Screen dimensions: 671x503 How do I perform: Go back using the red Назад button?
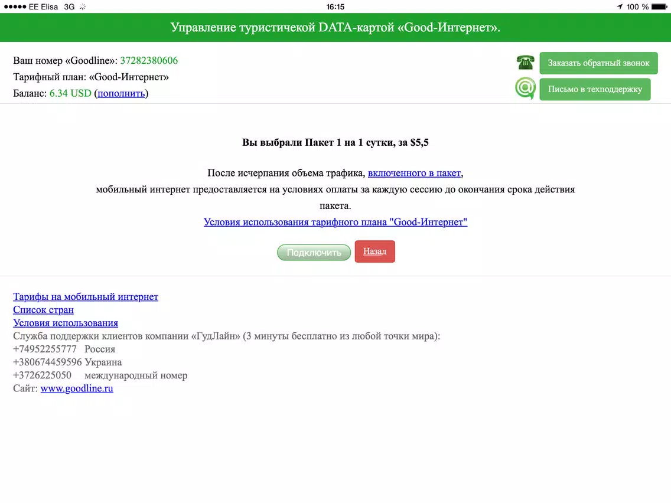point(375,251)
